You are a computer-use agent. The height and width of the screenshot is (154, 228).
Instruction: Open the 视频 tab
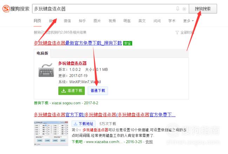[x=112, y=21]
